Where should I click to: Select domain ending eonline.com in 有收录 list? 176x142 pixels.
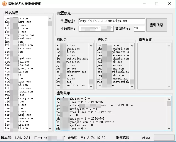[x=71, y=85]
